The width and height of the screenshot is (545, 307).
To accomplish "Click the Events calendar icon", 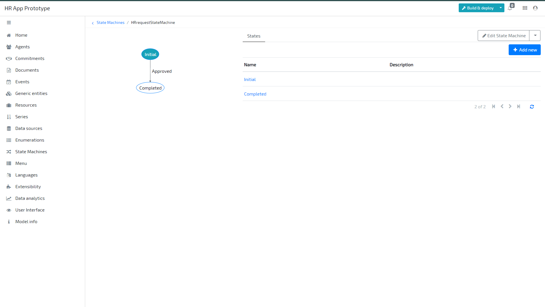I will click(9, 82).
